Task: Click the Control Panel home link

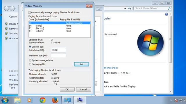Action: click(x=13, y=17)
